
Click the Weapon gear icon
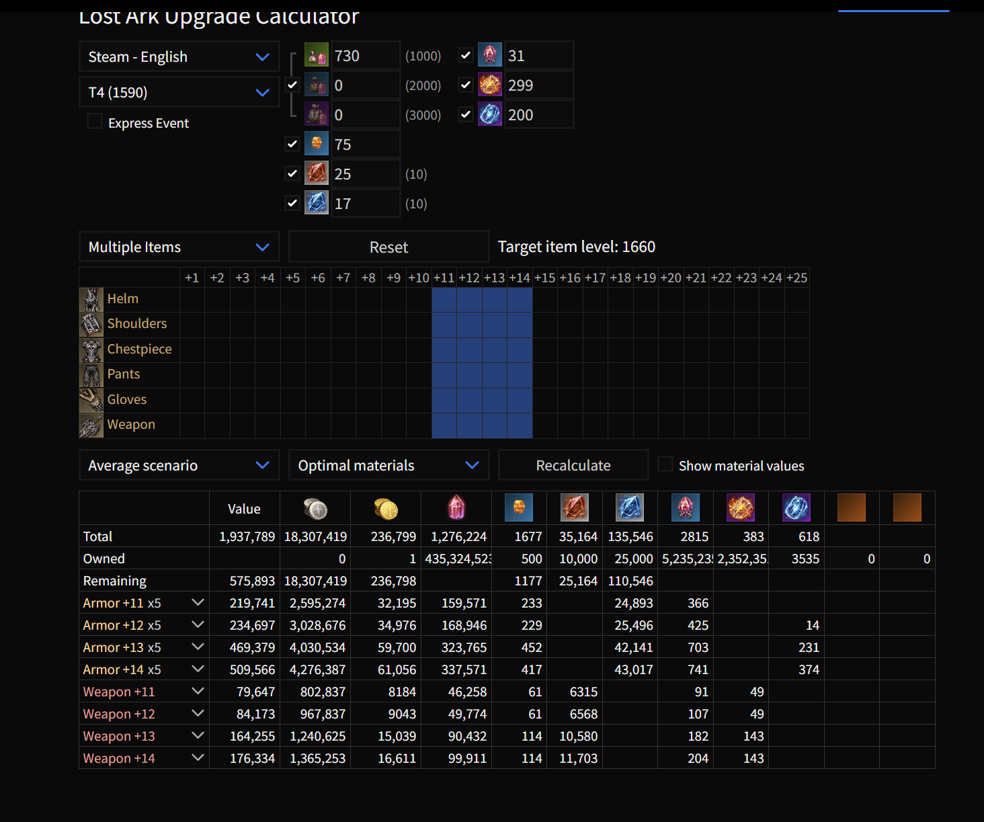(91, 425)
